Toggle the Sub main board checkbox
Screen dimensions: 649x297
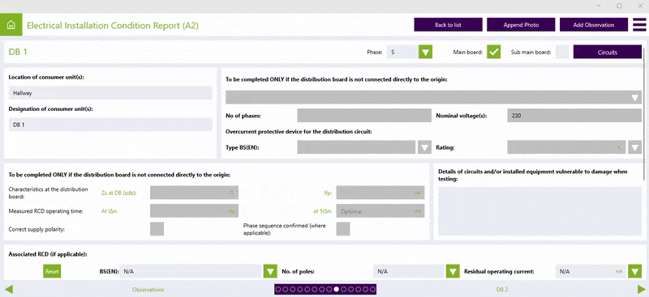[562, 52]
